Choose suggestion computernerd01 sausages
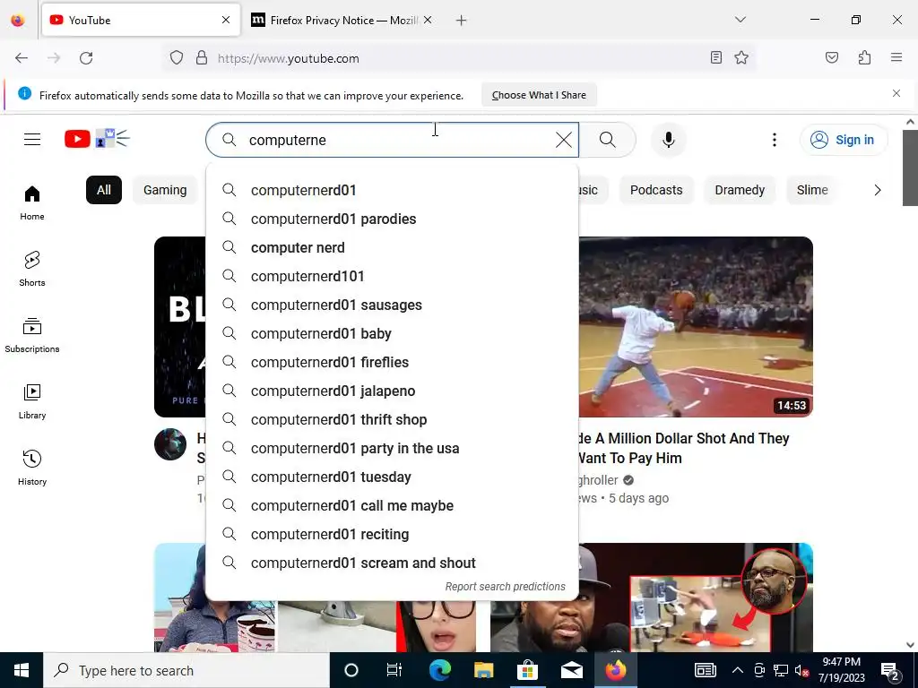The width and height of the screenshot is (918, 688). [x=393, y=305]
